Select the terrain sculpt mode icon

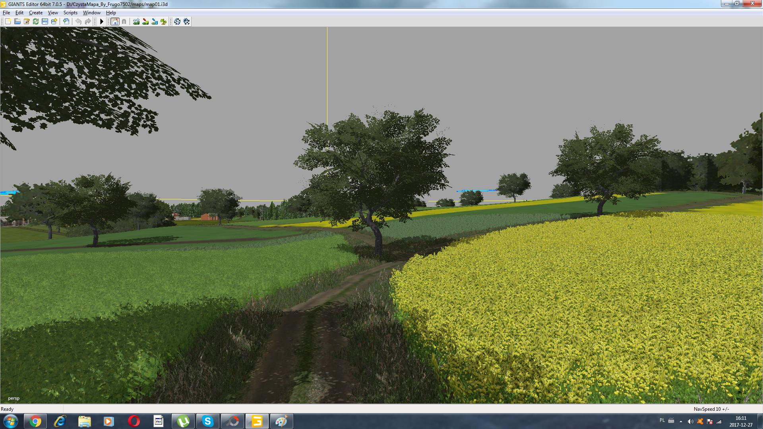[x=136, y=21]
